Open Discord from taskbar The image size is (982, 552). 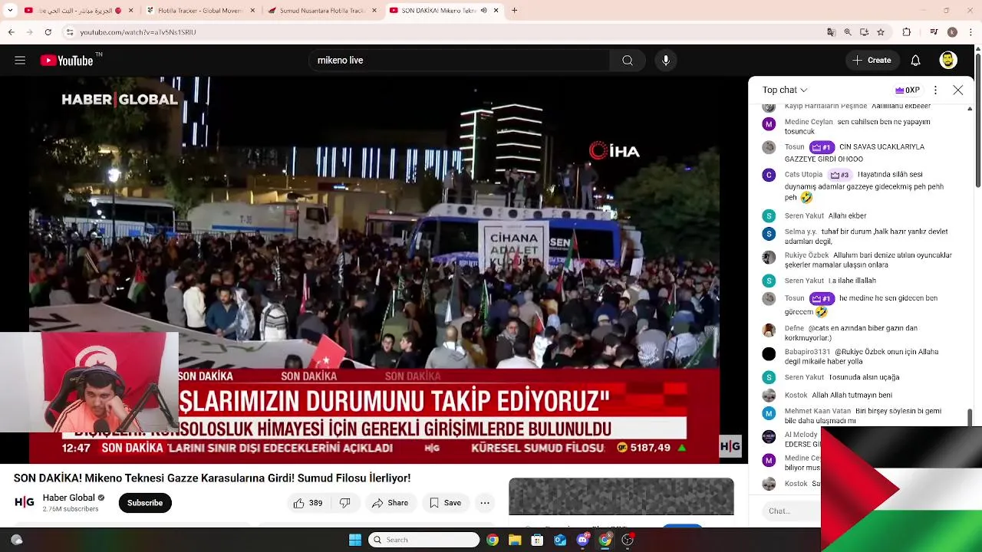[582, 540]
